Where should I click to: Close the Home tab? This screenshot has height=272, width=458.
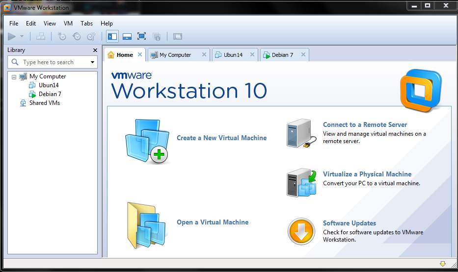pyautogui.click(x=140, y=54)
